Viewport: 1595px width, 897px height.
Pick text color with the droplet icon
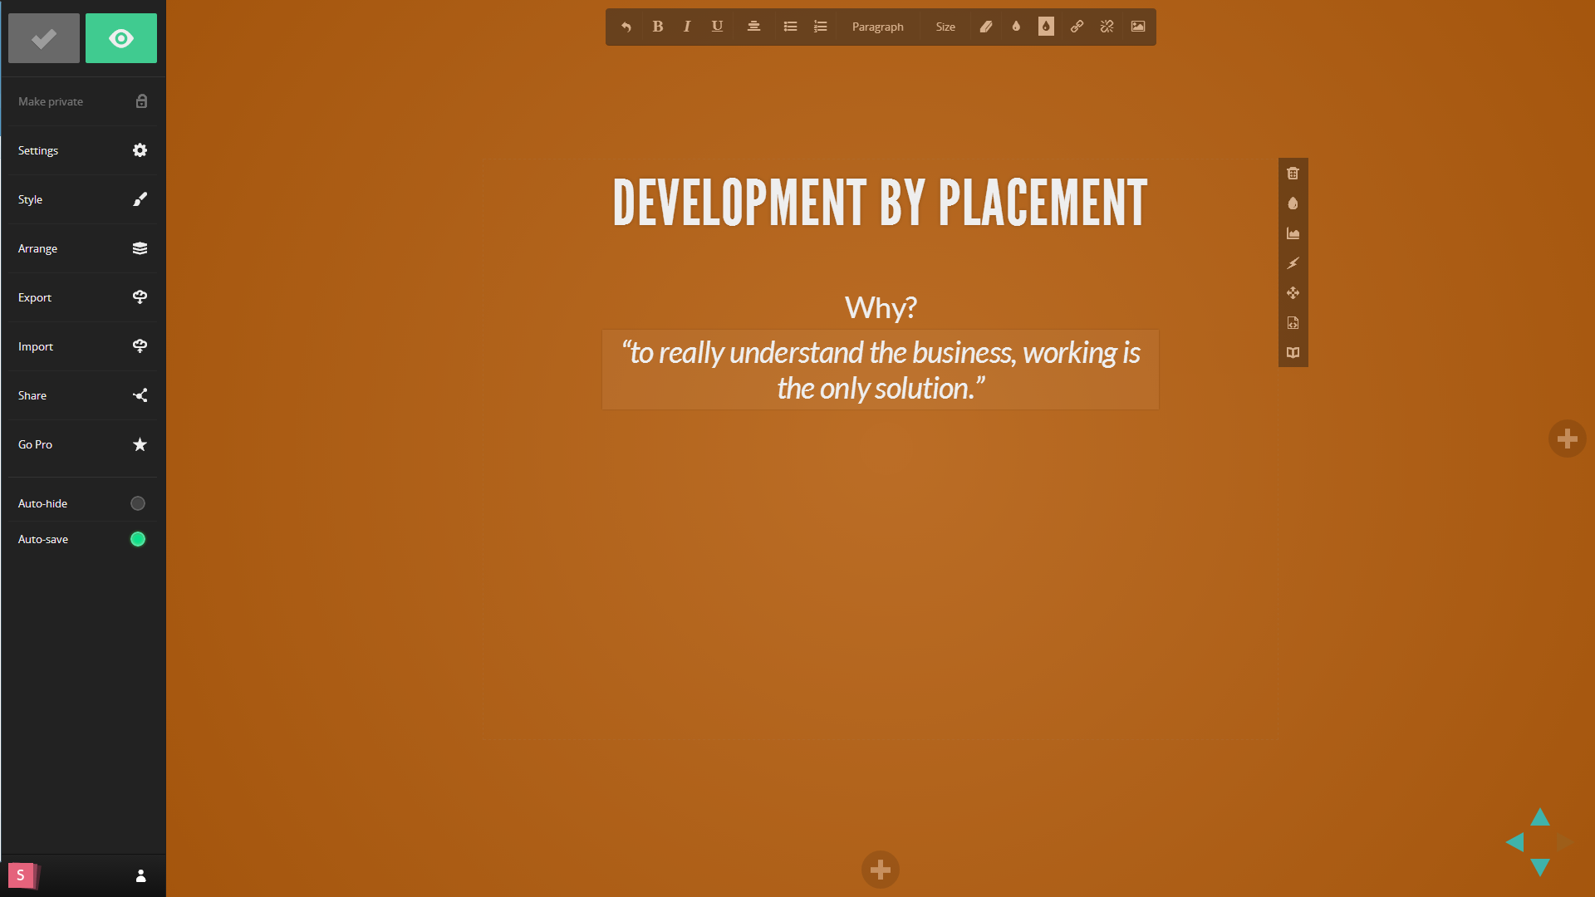[x=1016, y=27]
